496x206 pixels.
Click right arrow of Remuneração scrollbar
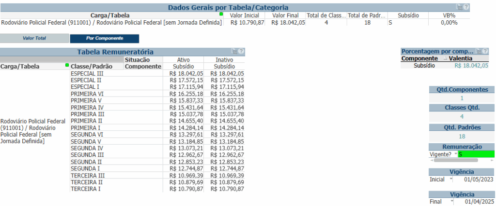[x=492, y=160]
